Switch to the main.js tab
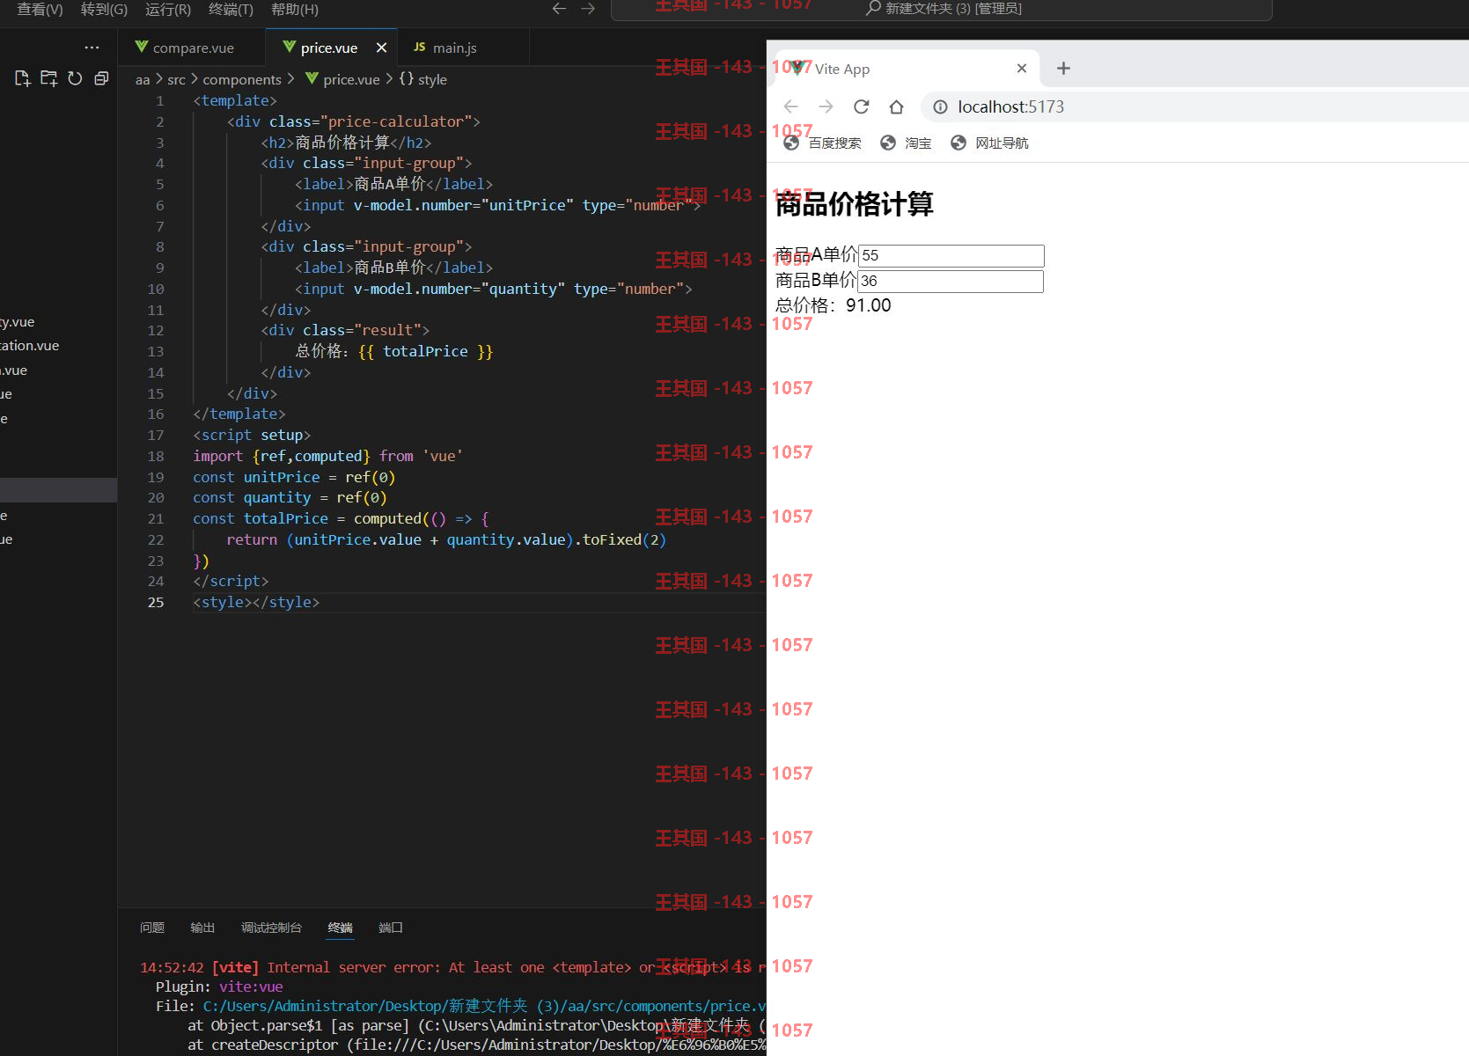 pyautogui.click(x=454, y=48)
